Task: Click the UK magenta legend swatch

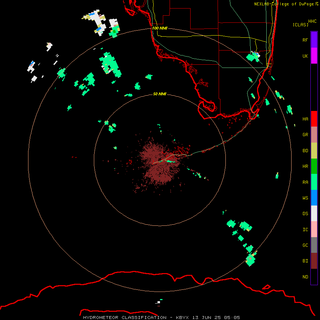Action: (314, 56)
